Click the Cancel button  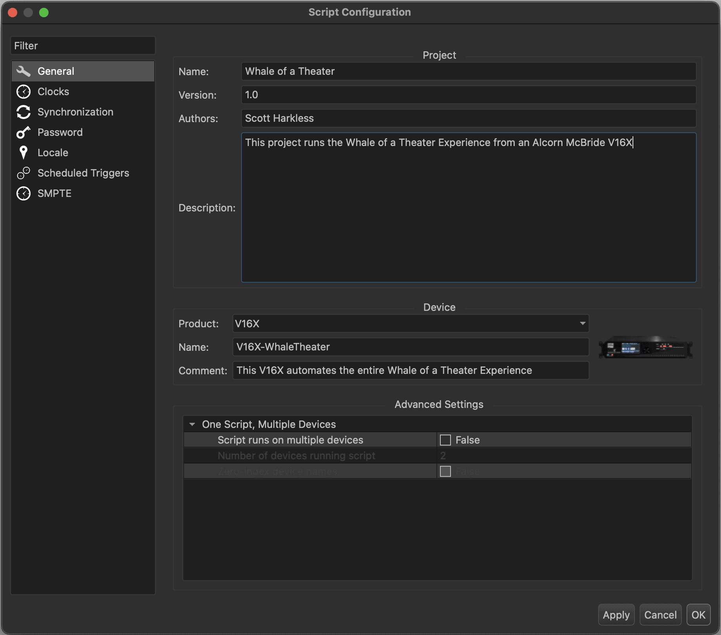pyautogui.click(x=660, y=615)
